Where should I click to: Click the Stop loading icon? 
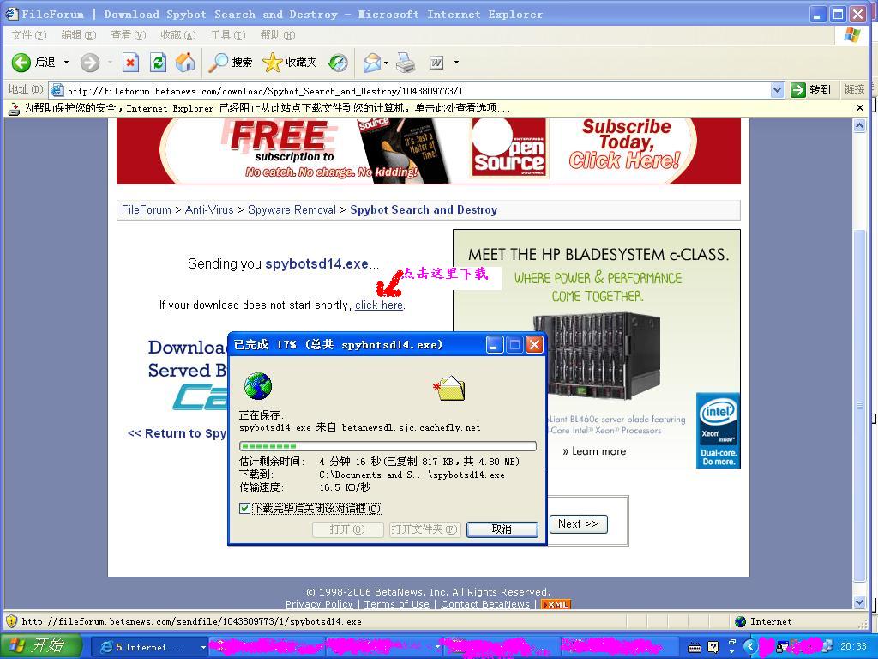pos(130,62)
